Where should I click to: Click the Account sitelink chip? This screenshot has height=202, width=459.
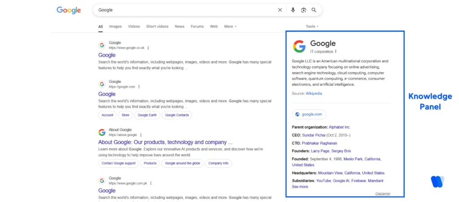(x=108, y=115)
